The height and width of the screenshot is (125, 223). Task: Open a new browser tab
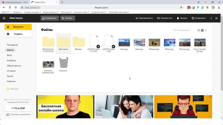coord(62,2)
